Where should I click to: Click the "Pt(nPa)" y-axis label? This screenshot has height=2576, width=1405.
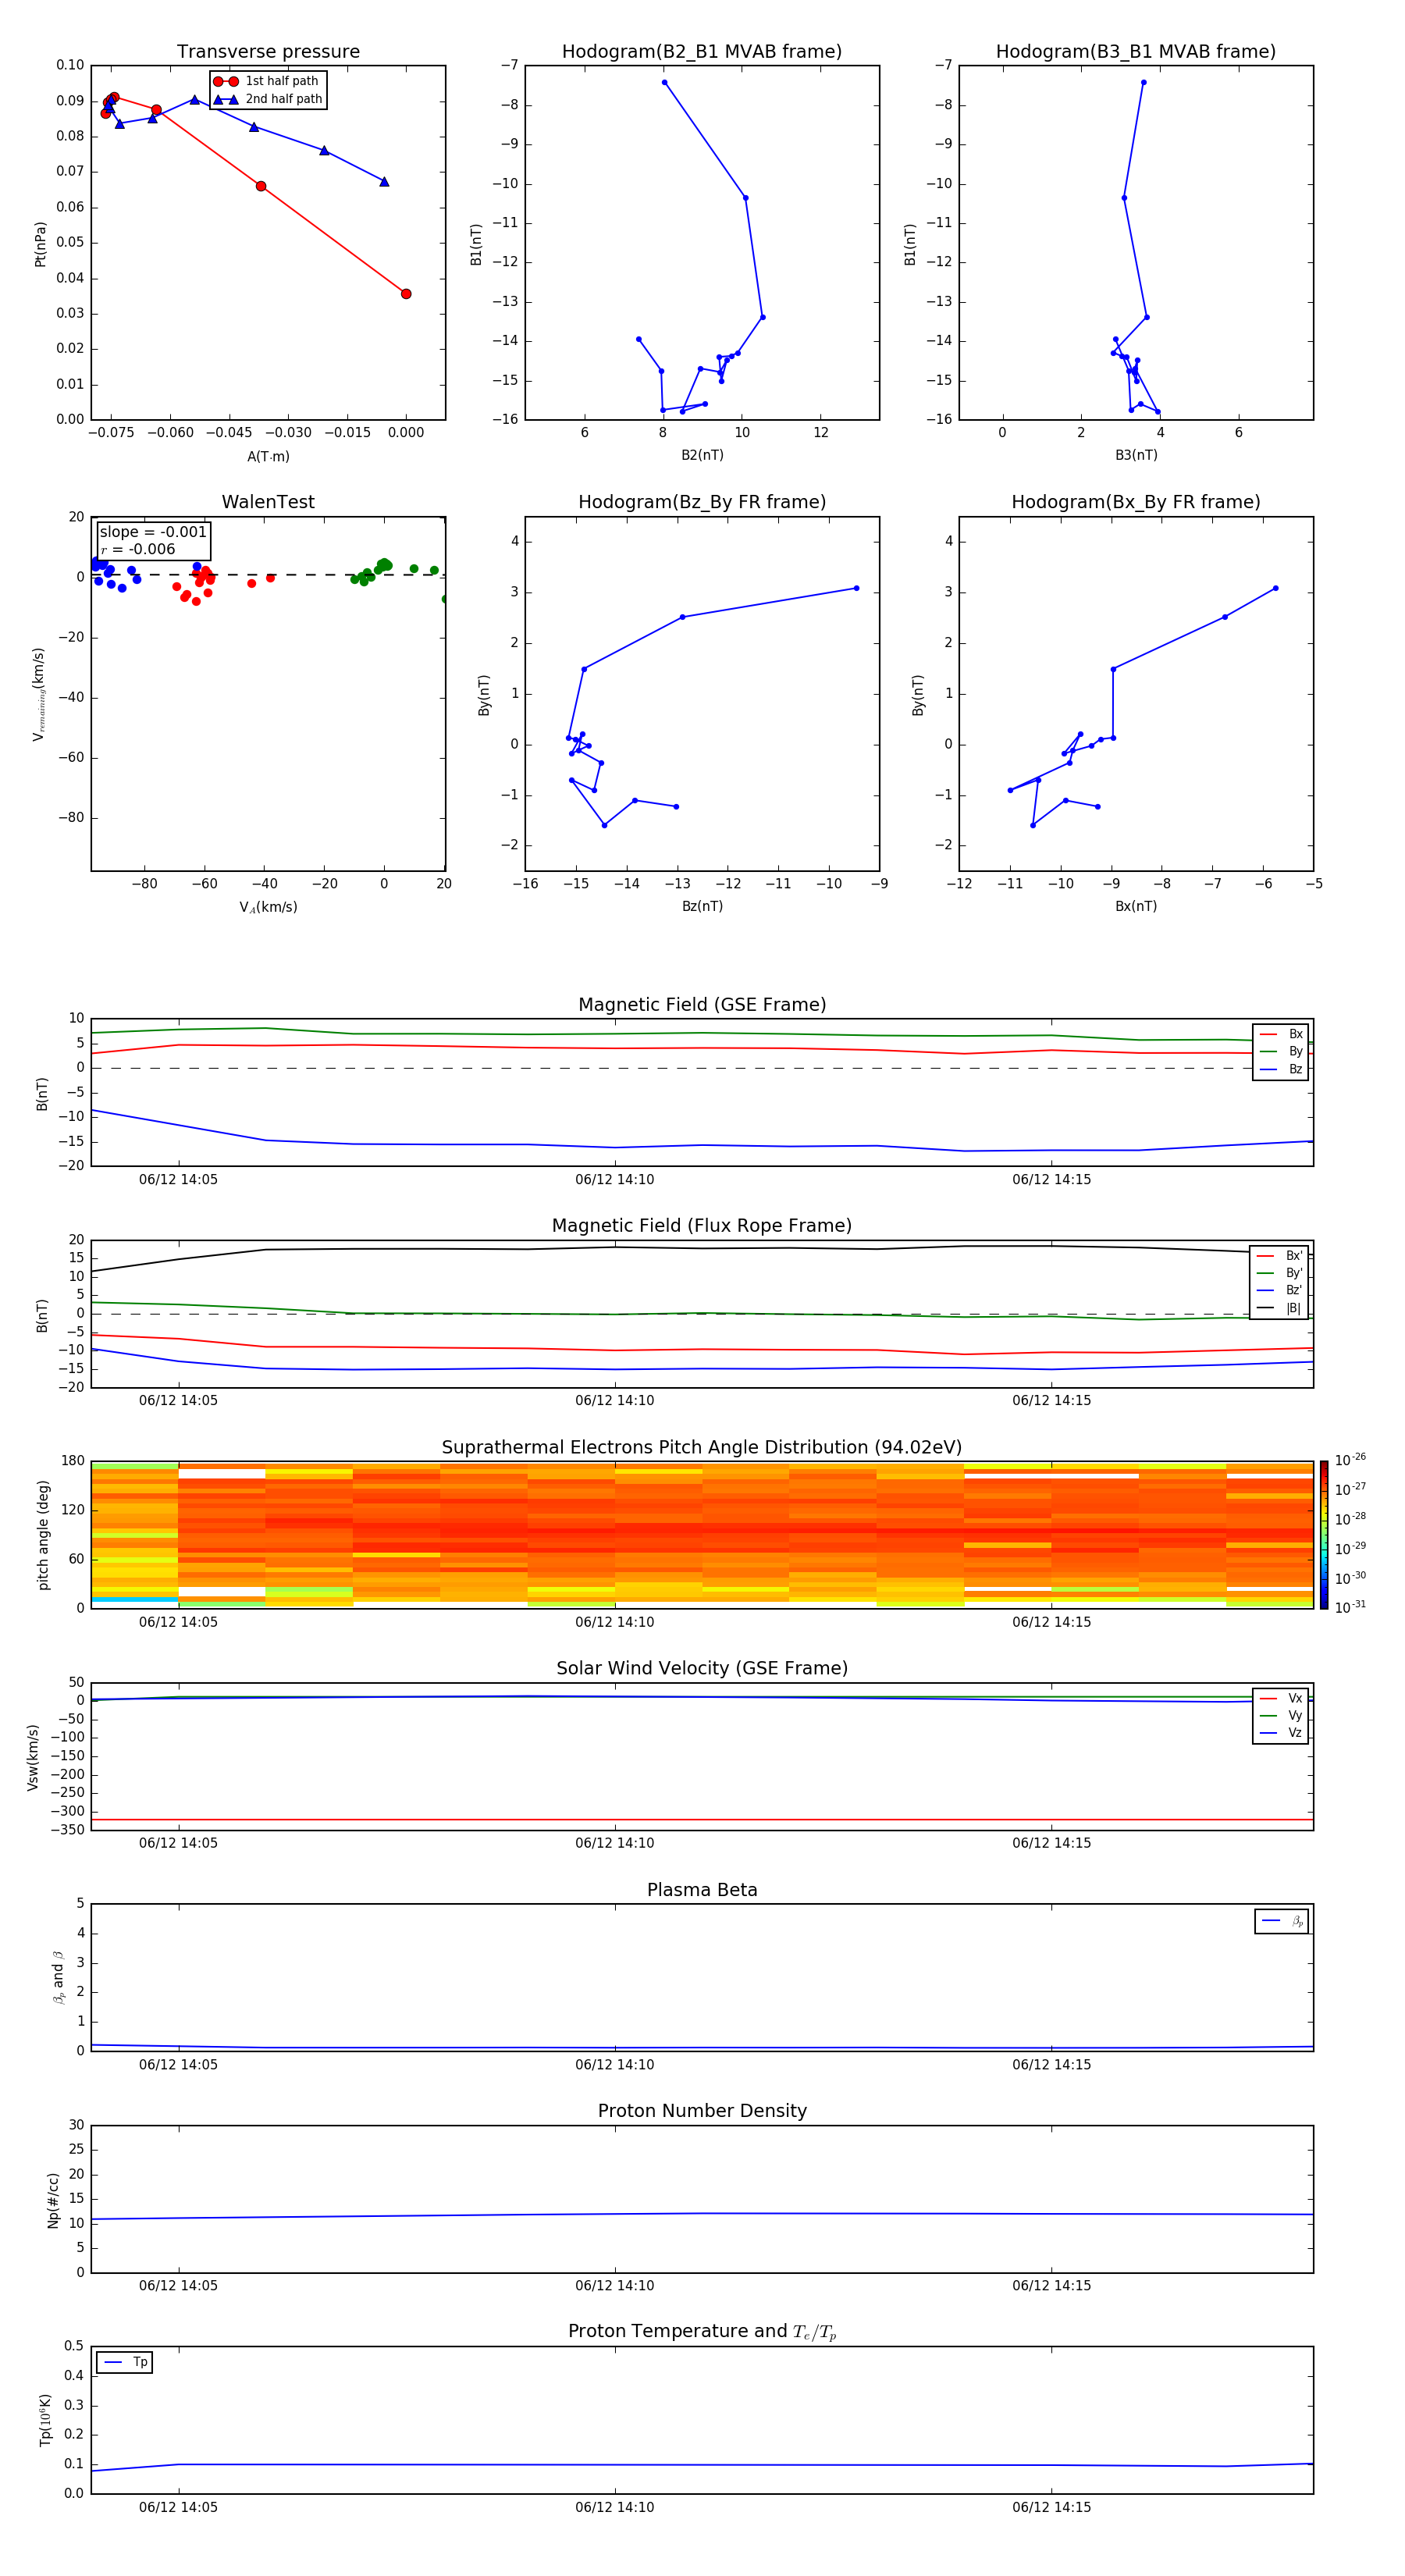pos(40,243)
